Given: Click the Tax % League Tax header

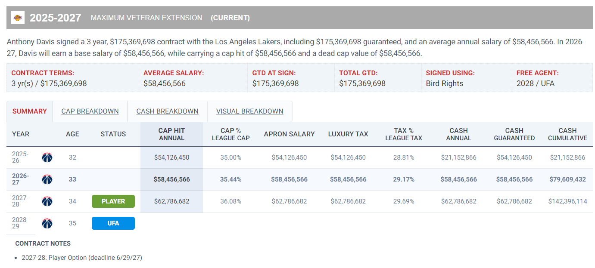Looking at the screenshot, I should [404, 134].
